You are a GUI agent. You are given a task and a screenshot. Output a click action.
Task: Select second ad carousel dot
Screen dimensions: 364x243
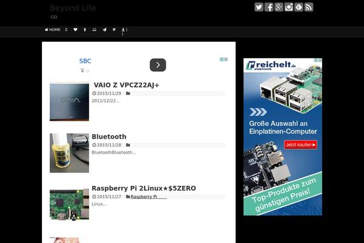pyautogui.click(x=87, y=71)
